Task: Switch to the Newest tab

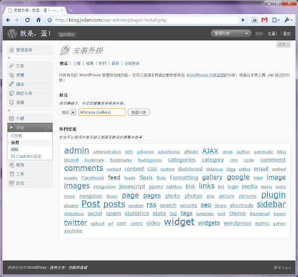Action: pyautogui.click(x=115, y=63)
